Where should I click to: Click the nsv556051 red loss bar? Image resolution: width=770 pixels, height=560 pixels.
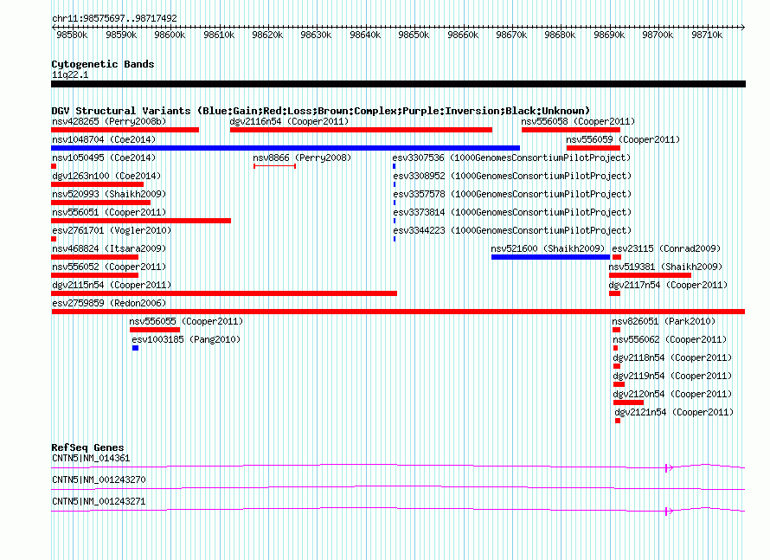141,221
